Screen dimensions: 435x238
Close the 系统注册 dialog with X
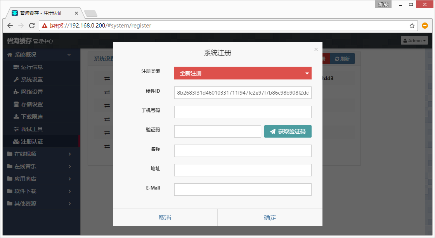[316, 49]
